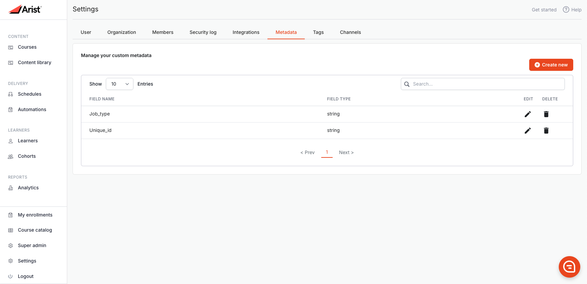Switch to the Members tab
This screenshot has height=284, width=587.
tap(163, 32)
